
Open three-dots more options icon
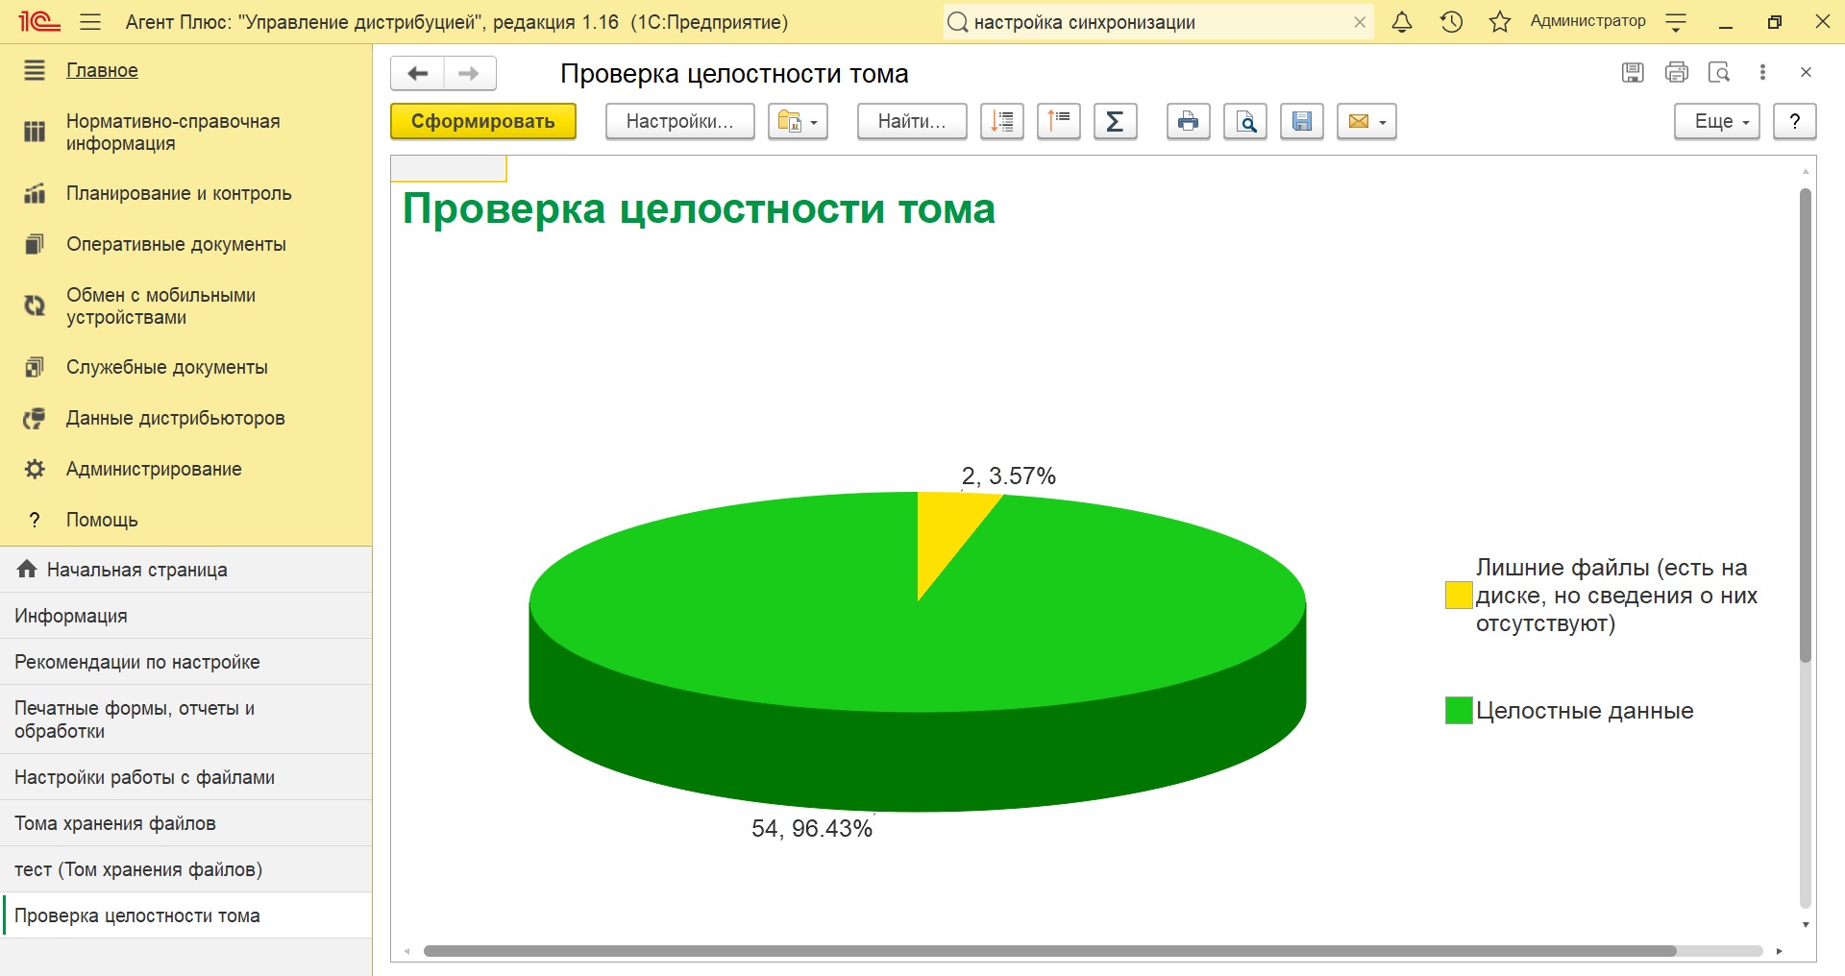1762,72
